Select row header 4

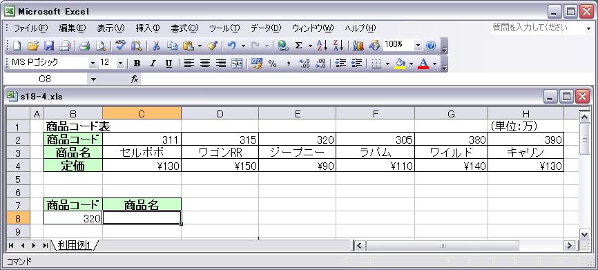point(18,166)
